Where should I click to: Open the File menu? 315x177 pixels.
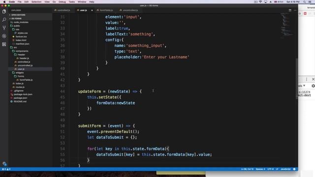20,2
